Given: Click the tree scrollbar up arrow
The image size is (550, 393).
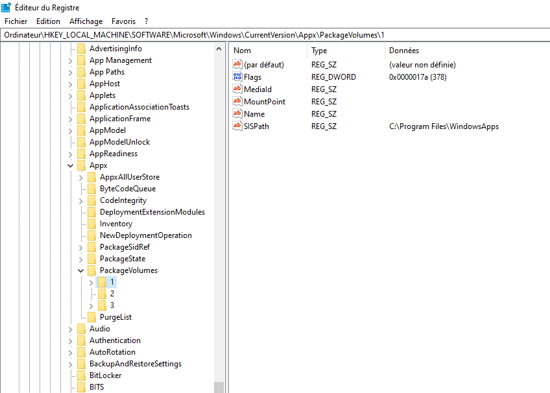Looking at the screenshot, I should 219,49.
